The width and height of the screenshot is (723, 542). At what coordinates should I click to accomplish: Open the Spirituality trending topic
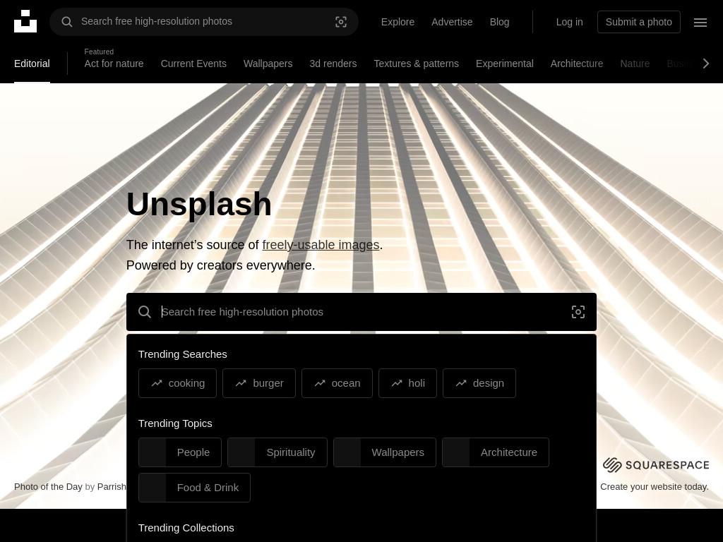(277, 452)
